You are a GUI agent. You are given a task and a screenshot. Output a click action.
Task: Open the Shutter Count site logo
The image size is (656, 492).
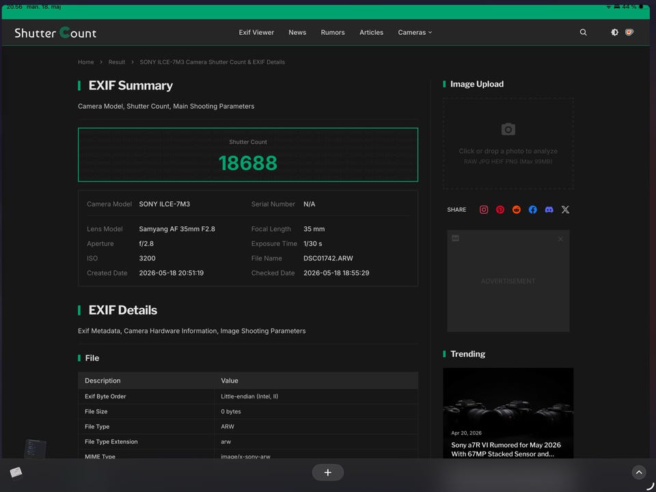point(55,33)
